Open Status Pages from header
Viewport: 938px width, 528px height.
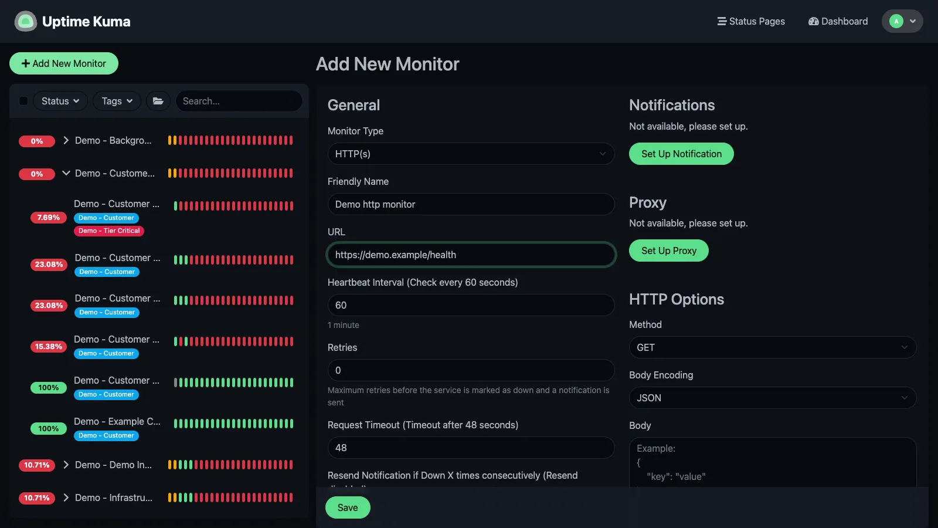(x=751, y=21)
